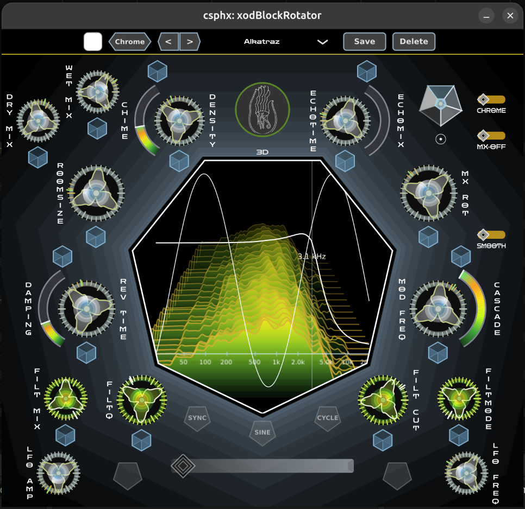The height and width of the screenshot is (509, 525).
Task: Click the cube icon below Mod Freq knob
Action: click(x=438, y=353)
